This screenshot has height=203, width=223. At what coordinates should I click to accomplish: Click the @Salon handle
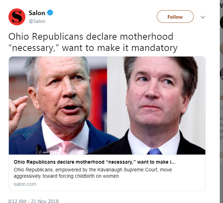pyautogui.click(x=37, y=21)
